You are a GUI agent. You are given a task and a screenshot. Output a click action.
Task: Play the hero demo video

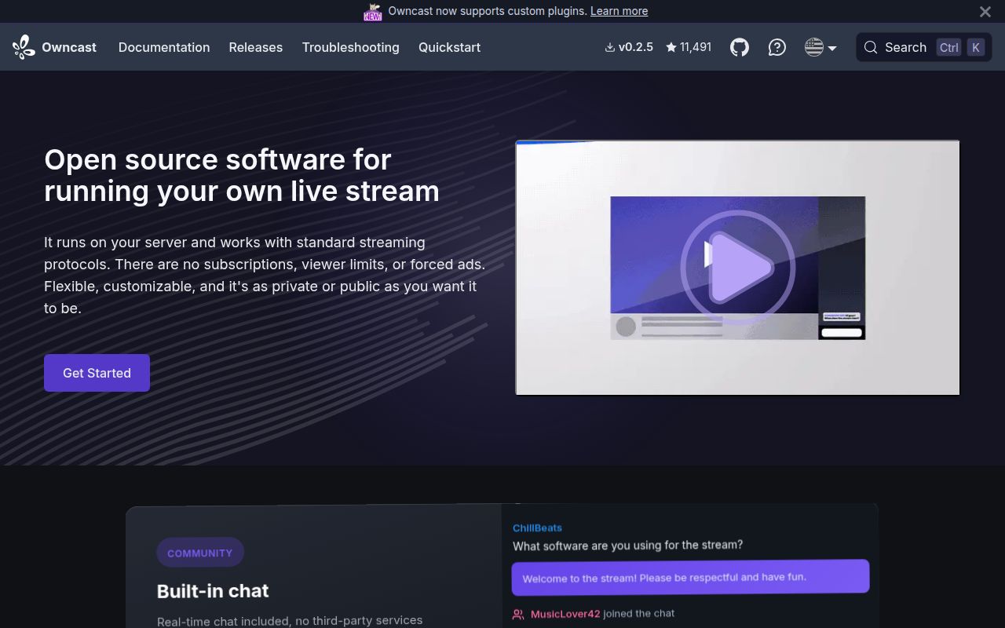coord(738,268)
